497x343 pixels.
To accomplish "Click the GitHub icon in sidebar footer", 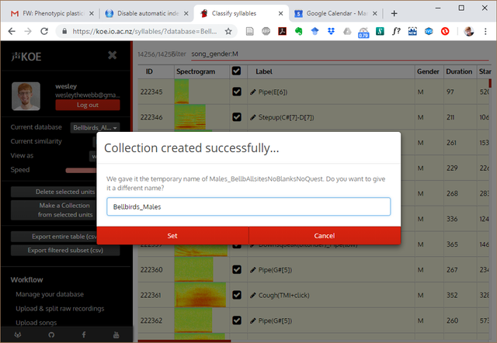I will pyautogui.click(x=51, y=334).
